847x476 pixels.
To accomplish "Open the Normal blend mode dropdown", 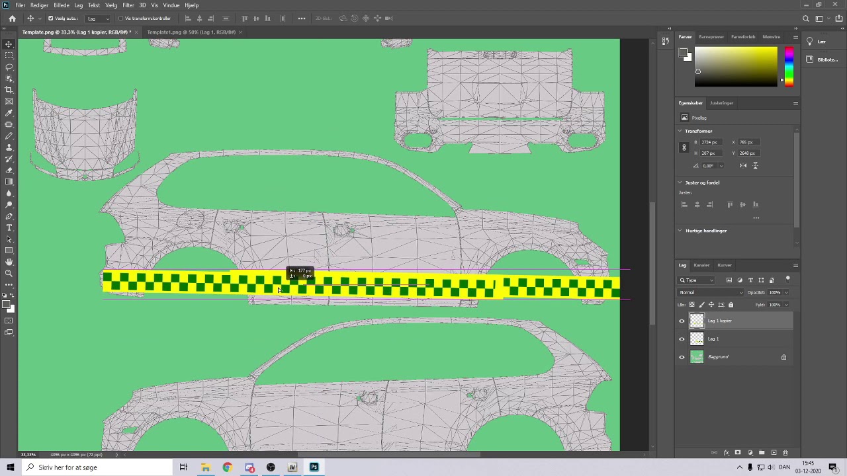I will point(711,292).
